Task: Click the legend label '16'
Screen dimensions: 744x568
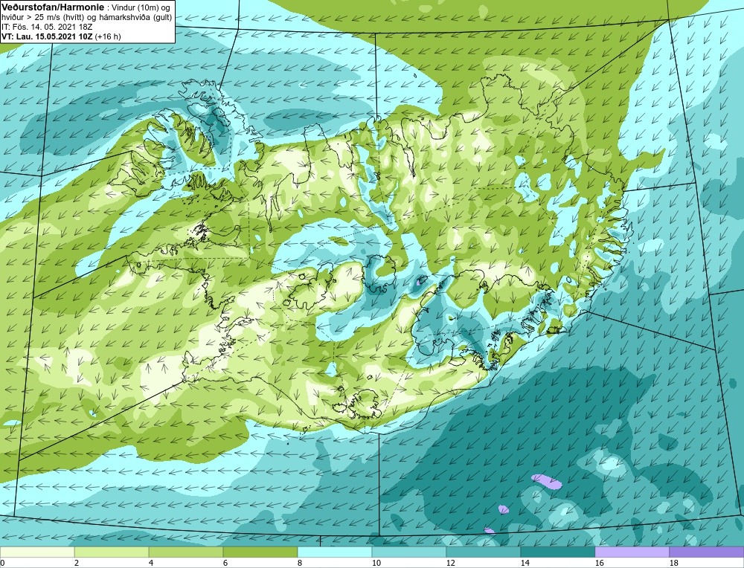Action: [x=599, y=563]
